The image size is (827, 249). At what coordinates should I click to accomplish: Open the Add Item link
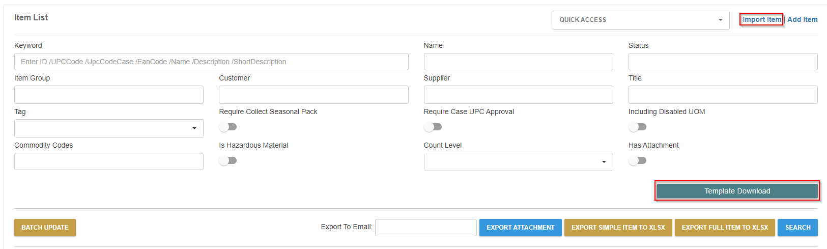click(803, 20)
